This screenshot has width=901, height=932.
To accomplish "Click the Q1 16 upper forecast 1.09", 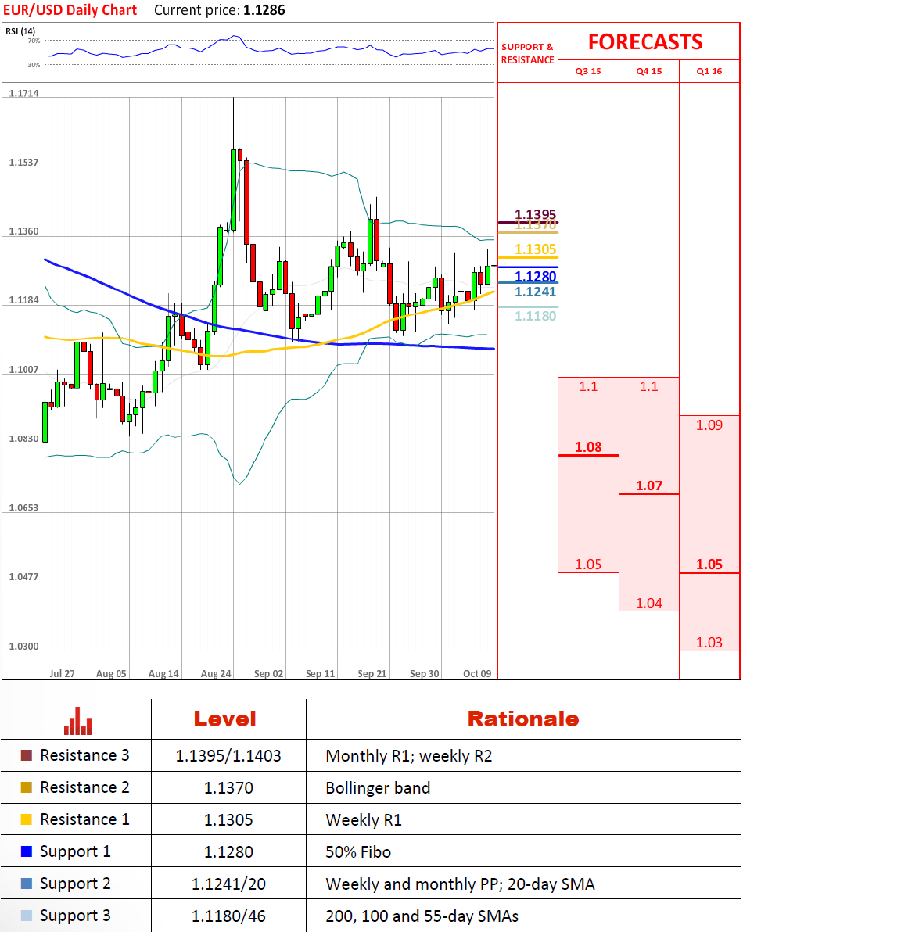I will pos(709,425).
